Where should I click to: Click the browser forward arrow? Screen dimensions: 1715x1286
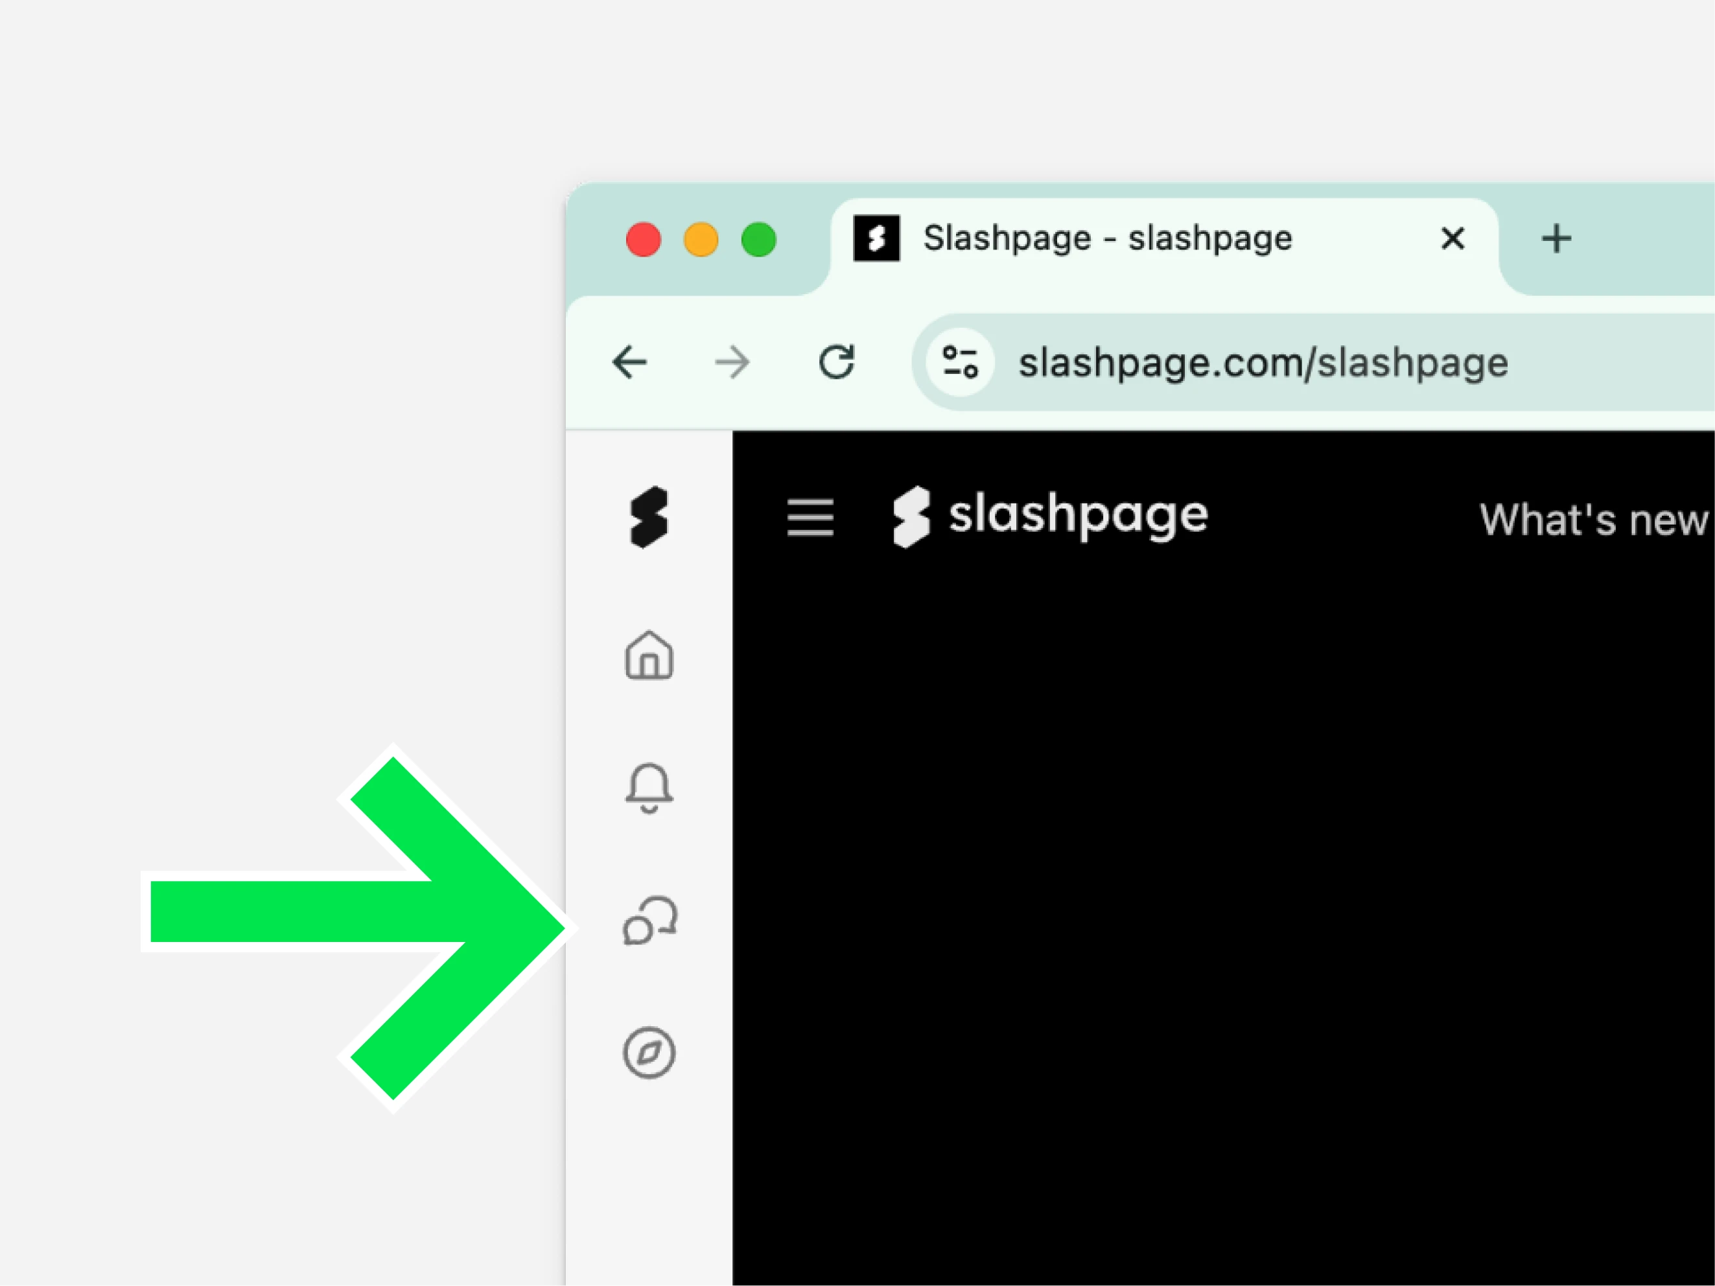(732, 362)
